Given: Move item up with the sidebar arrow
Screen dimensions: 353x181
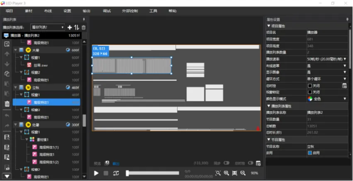Looking at the screenshot, I should coord(7,54).
